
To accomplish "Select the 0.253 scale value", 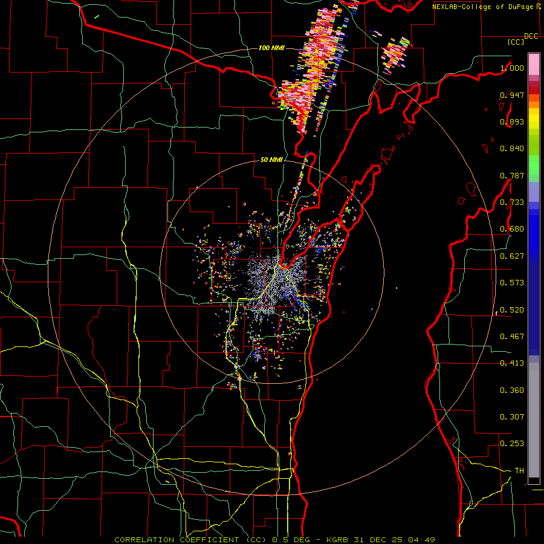I will 512,444.
